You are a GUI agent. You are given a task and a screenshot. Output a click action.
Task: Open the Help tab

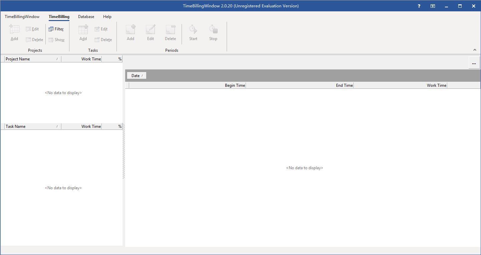pos(107,17)
